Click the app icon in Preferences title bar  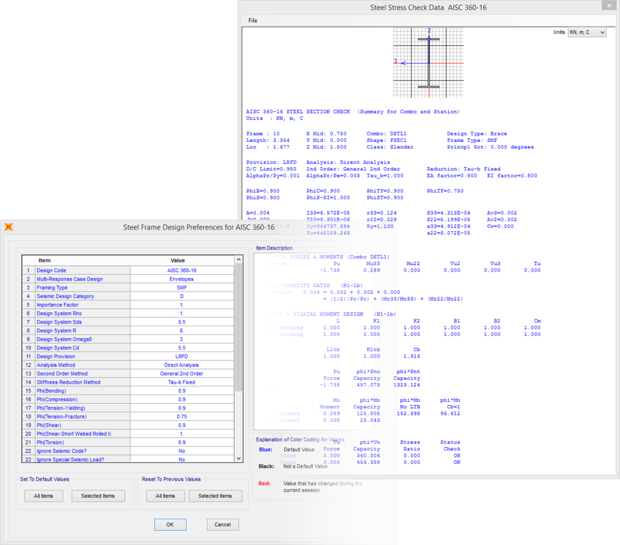coord(9,227)
